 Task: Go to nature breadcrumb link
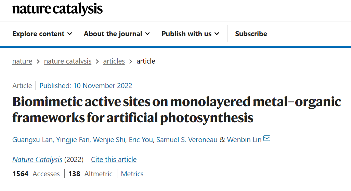coord(22,61)
